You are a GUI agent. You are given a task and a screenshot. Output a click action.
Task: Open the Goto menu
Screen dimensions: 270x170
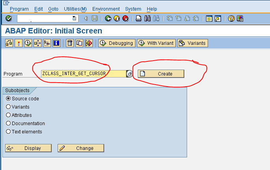pos(53,9)
